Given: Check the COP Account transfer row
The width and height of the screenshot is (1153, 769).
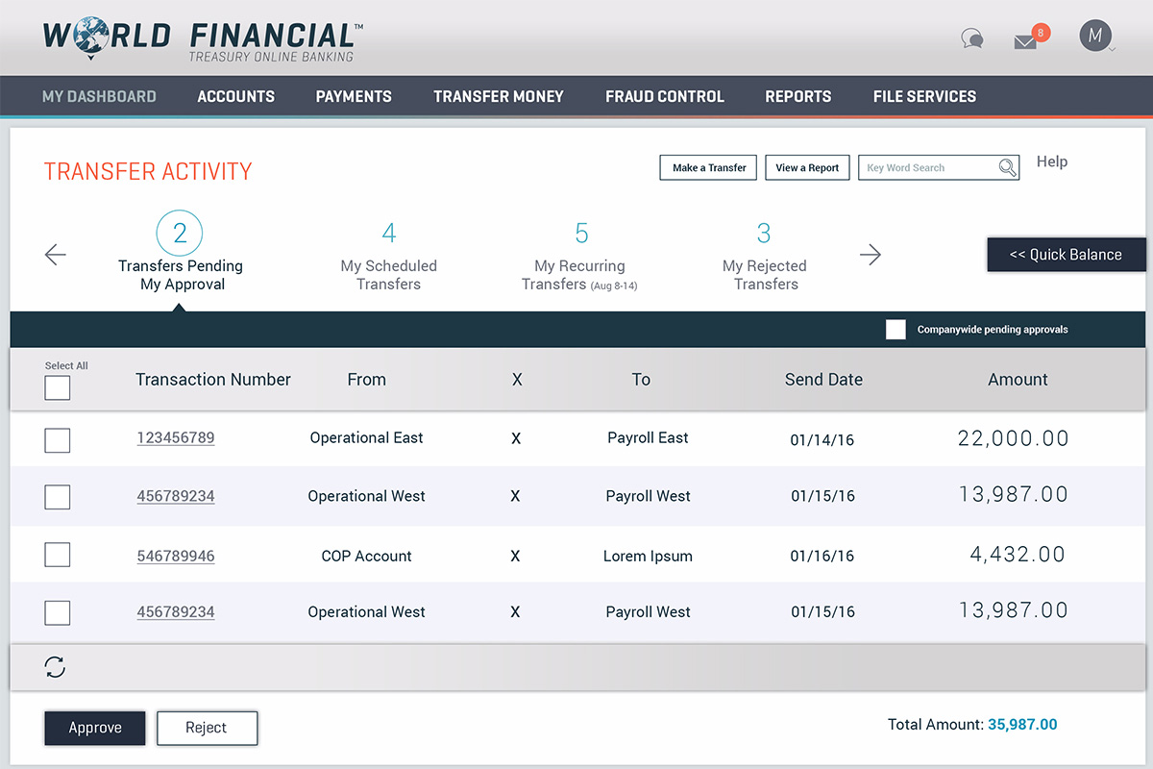Looking at the screenshot, I should pos(58,555).
